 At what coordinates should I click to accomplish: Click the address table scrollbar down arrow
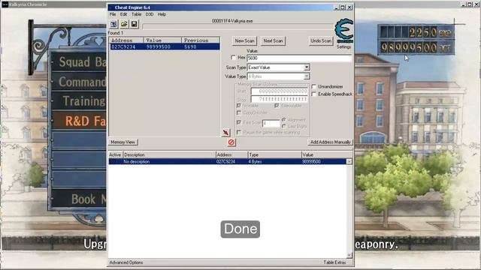point(349,255)
